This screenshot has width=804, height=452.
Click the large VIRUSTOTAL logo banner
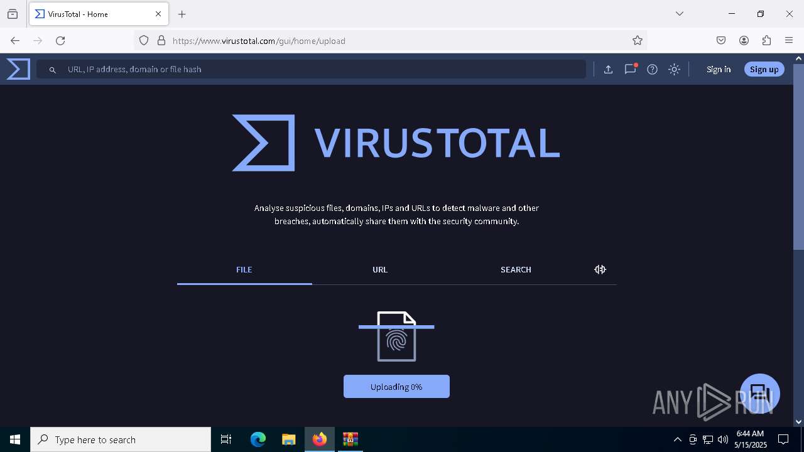(396, 143)
